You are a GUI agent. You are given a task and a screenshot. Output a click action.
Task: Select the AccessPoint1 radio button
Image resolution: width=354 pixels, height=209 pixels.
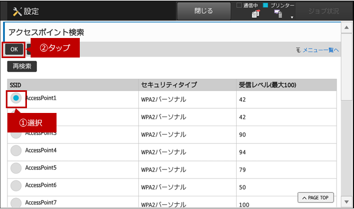pos(16,98)
